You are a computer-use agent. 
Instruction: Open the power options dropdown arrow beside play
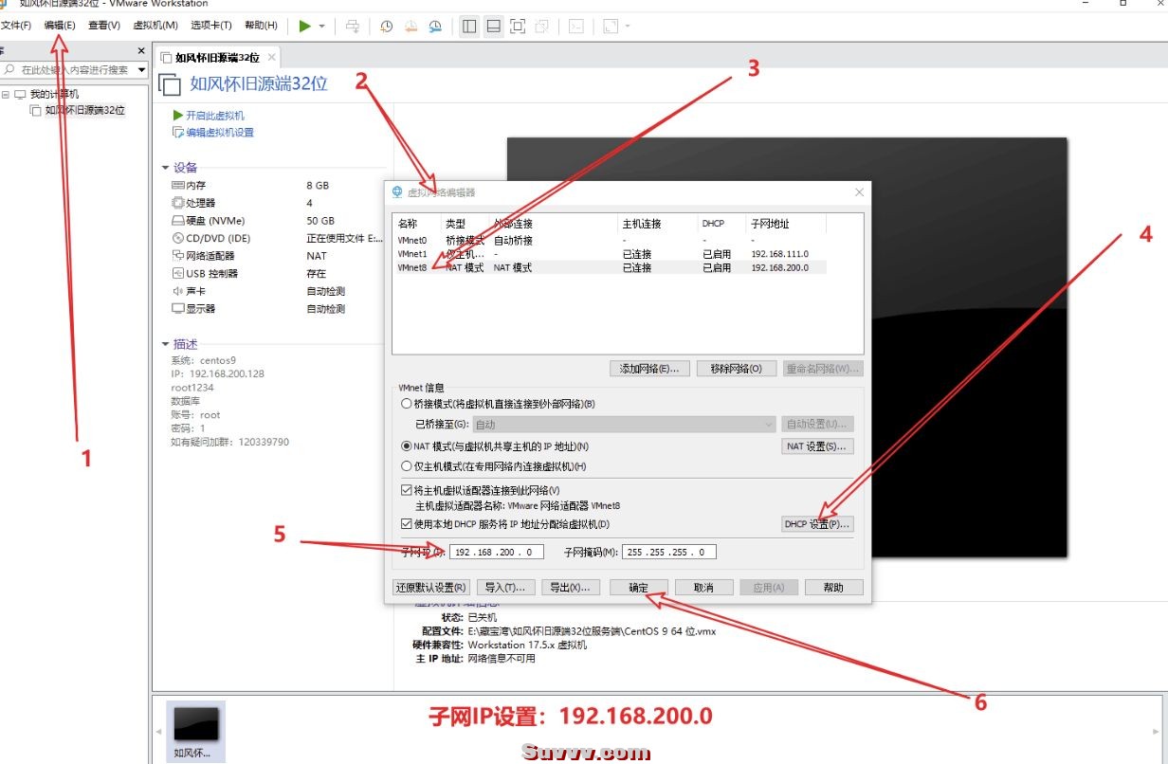click(x=322, y=26)
